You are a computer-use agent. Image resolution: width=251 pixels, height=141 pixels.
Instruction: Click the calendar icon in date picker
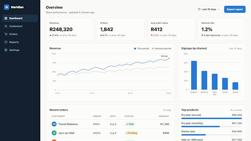tap(199, 9)
